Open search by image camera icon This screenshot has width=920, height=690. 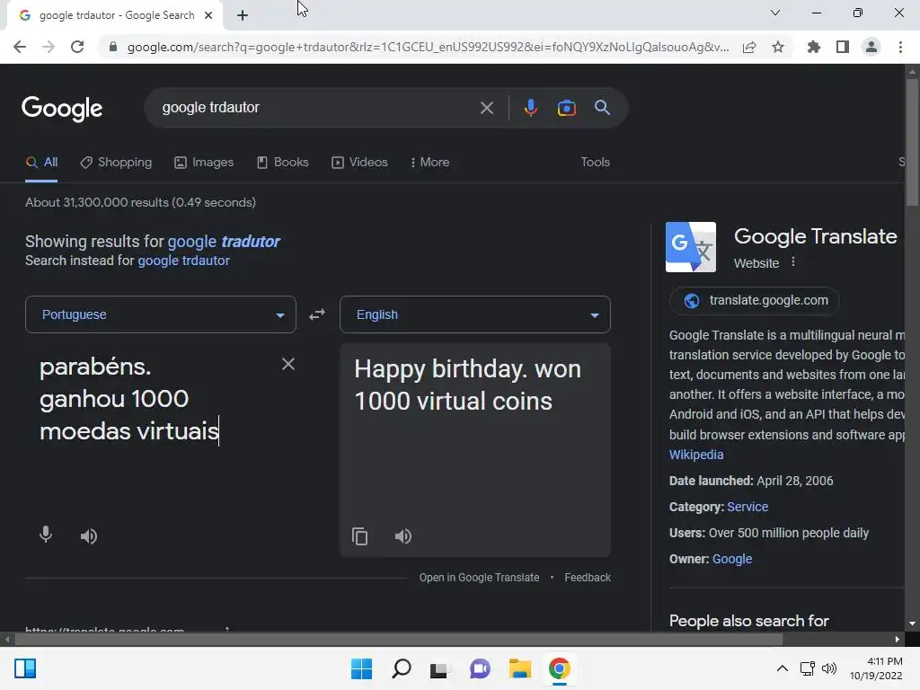(566, 108)
